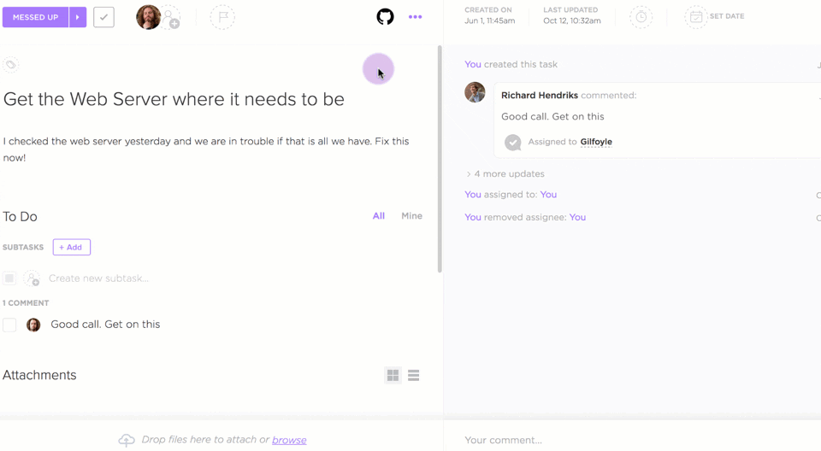The image size is (821, 451).
Task: Check the box beside 'Good call. Get on this' comment
Action: tap(9, 325)
